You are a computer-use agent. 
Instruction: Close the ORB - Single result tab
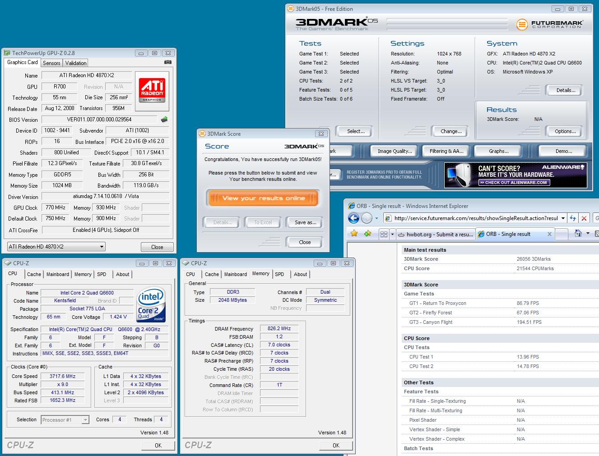(x=549, y=234)
